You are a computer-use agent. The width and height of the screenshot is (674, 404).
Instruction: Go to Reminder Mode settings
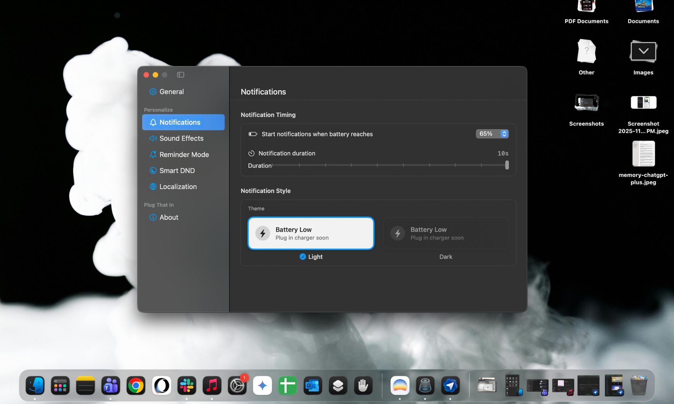pyautogui.click(x=183, y=155)
